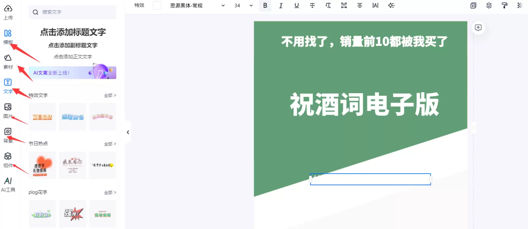
Task: Open the AI文案 banner
Action: click(x=73, y=73)
